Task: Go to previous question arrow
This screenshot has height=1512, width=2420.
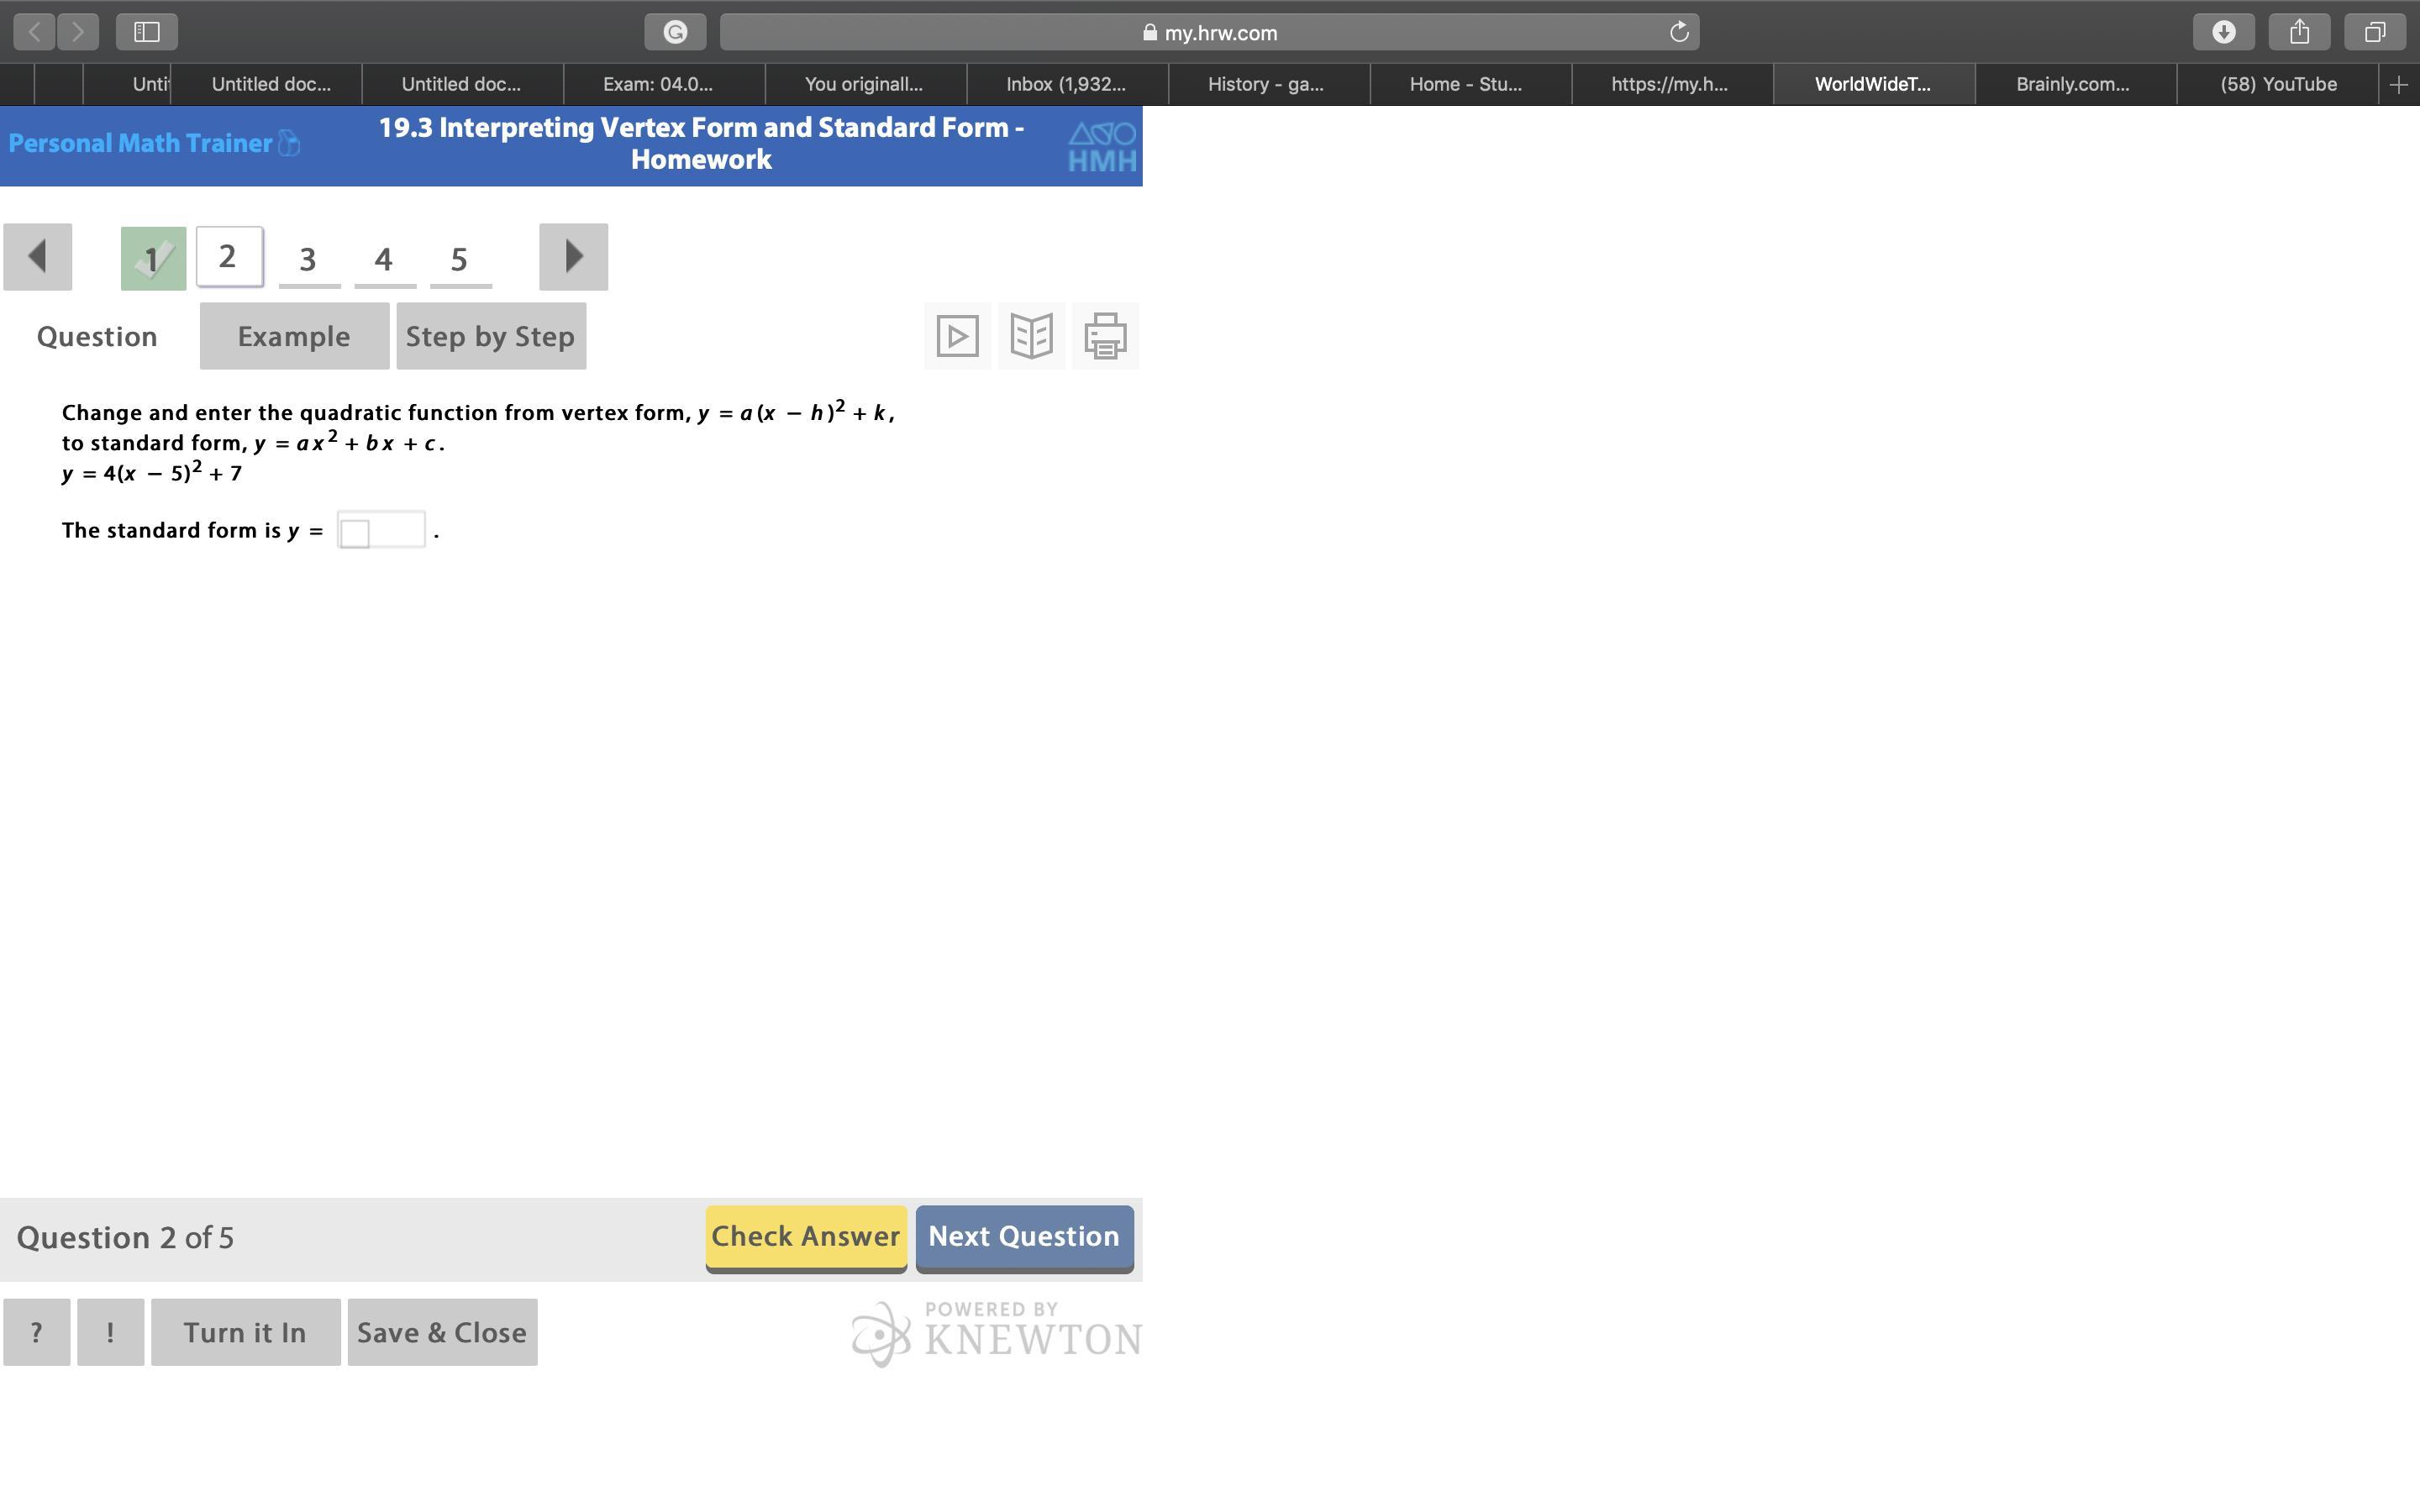Action: 38,257
